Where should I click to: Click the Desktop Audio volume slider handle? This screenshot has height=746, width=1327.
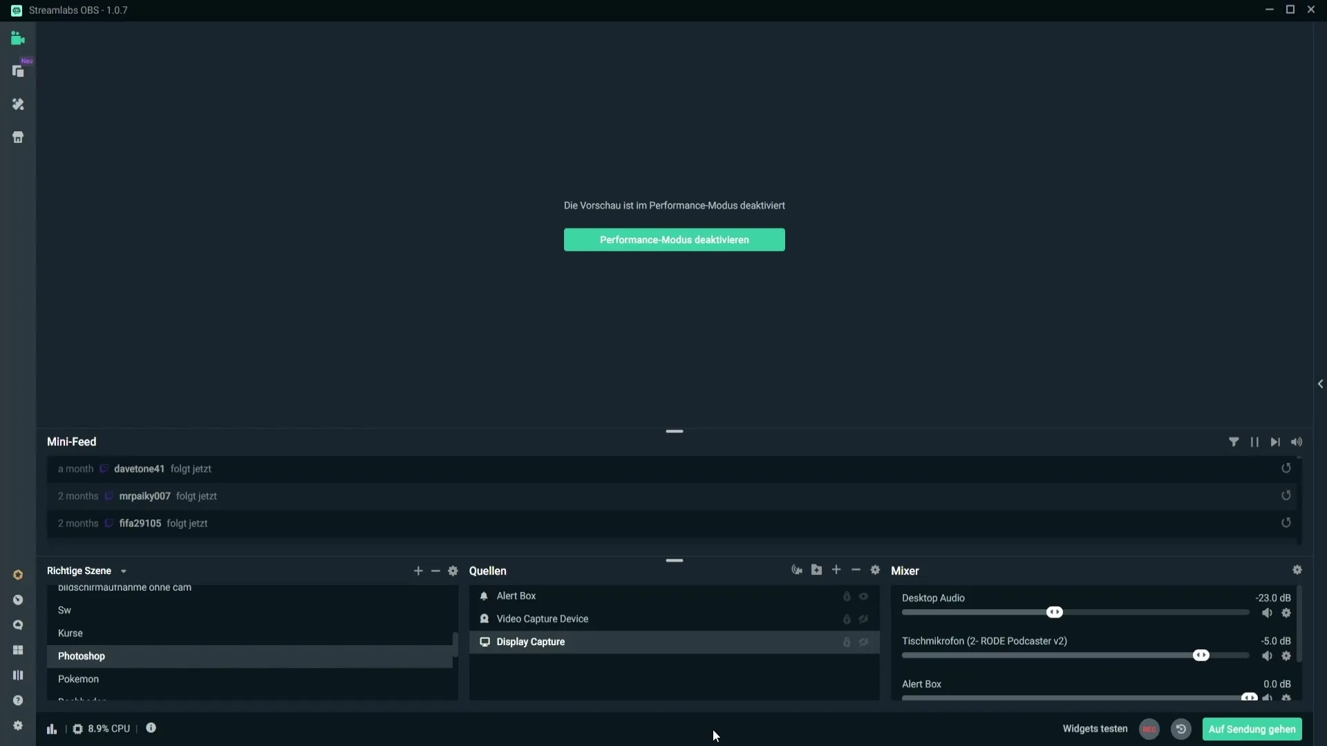point(1054,612)
